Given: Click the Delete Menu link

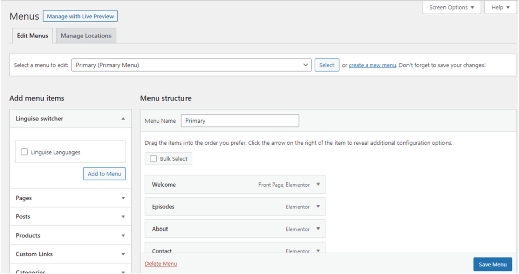Looking at the screenshot, I should (x=161, y=264).
